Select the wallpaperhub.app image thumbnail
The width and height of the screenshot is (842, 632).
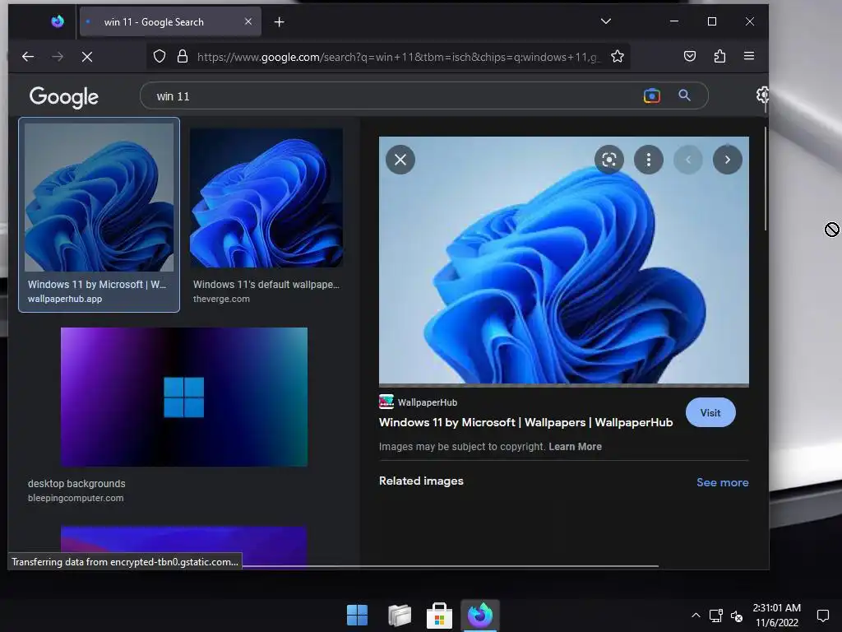[x=99, y=197]
